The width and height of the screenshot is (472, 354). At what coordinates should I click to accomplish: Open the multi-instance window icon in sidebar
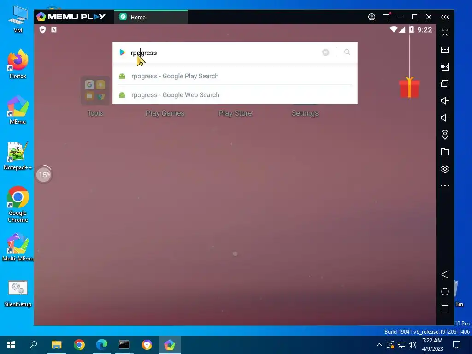(445, 84)
